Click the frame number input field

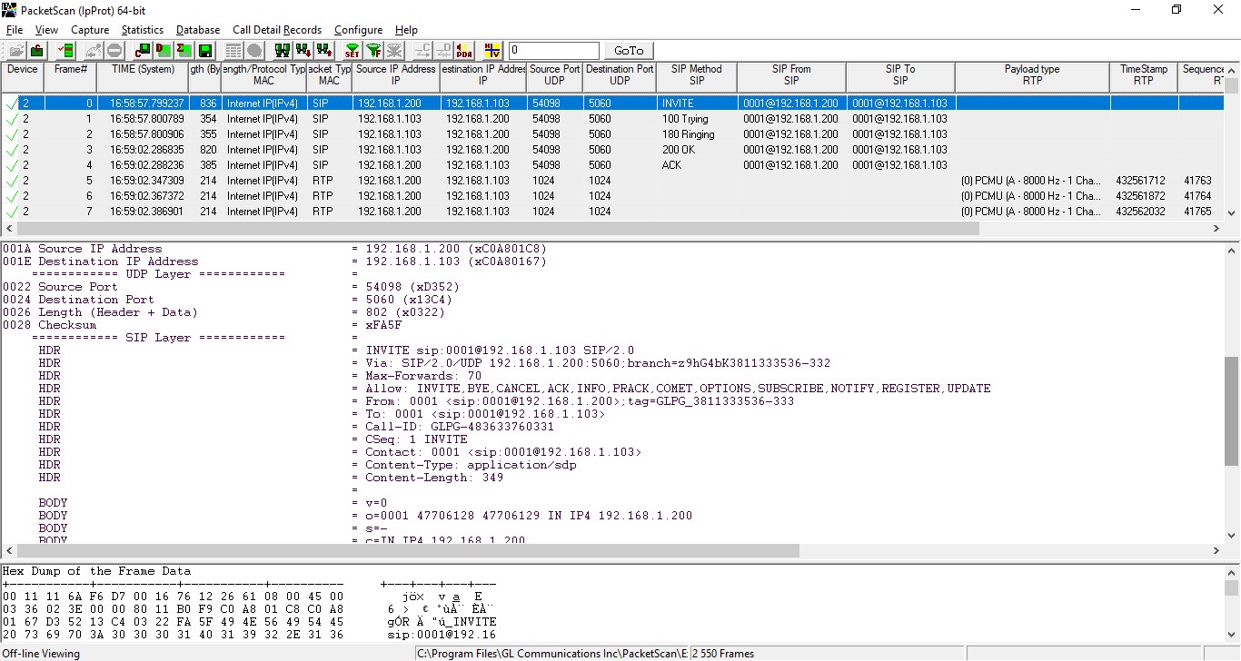point(554,51)
